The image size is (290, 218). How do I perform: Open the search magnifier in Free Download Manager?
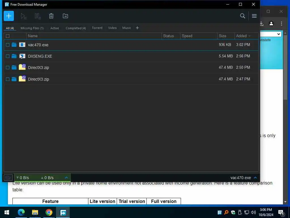[x=242, y=16]
